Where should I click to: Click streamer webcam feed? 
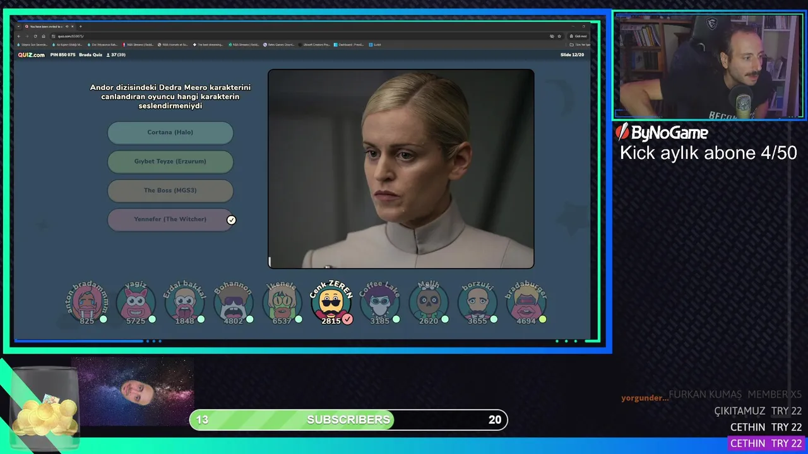click(709, 66)
